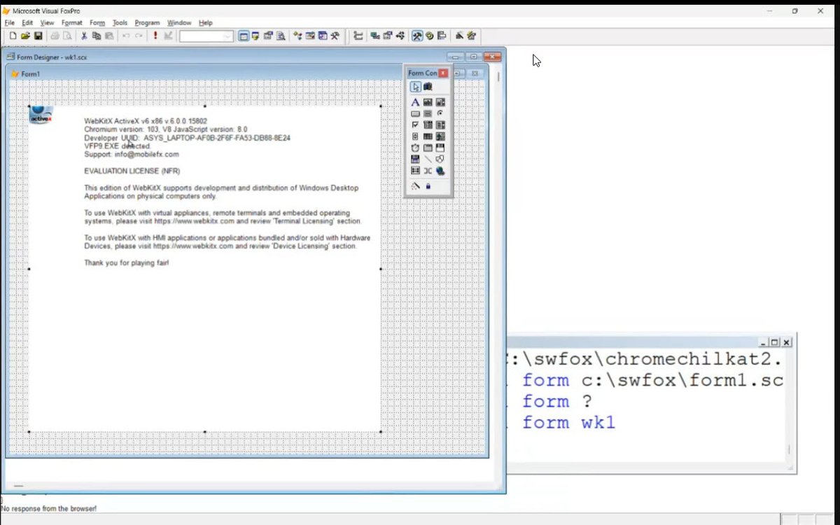This screenshot has height=525, width=840.
Task: Select the Command Button control tool
Action: pyautogui.click(x=415, y=113)
